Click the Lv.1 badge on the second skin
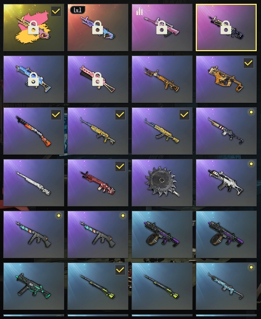Screen dimensions: 261x319 (78, 10)
